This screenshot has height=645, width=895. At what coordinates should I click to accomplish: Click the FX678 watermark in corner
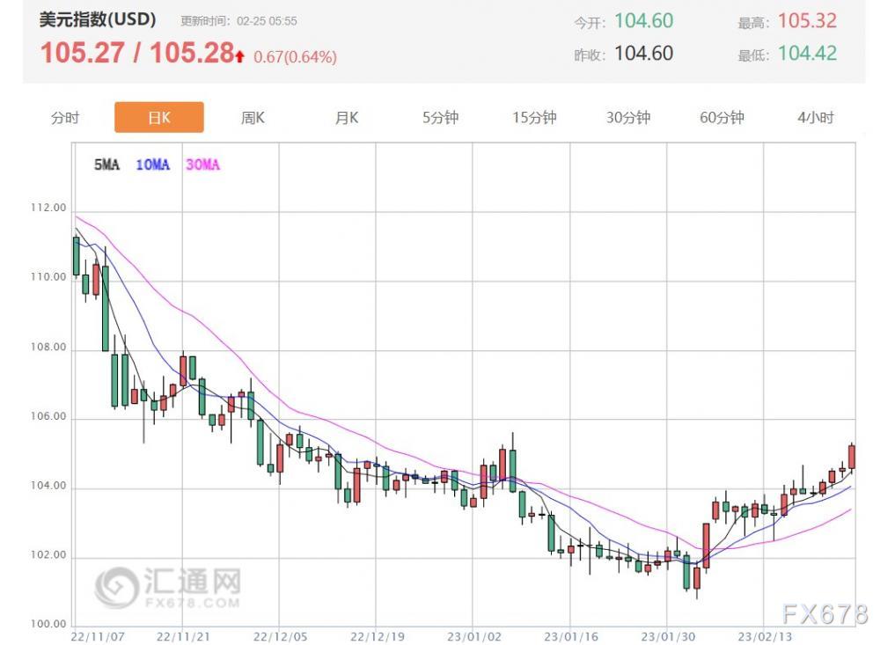825,612
